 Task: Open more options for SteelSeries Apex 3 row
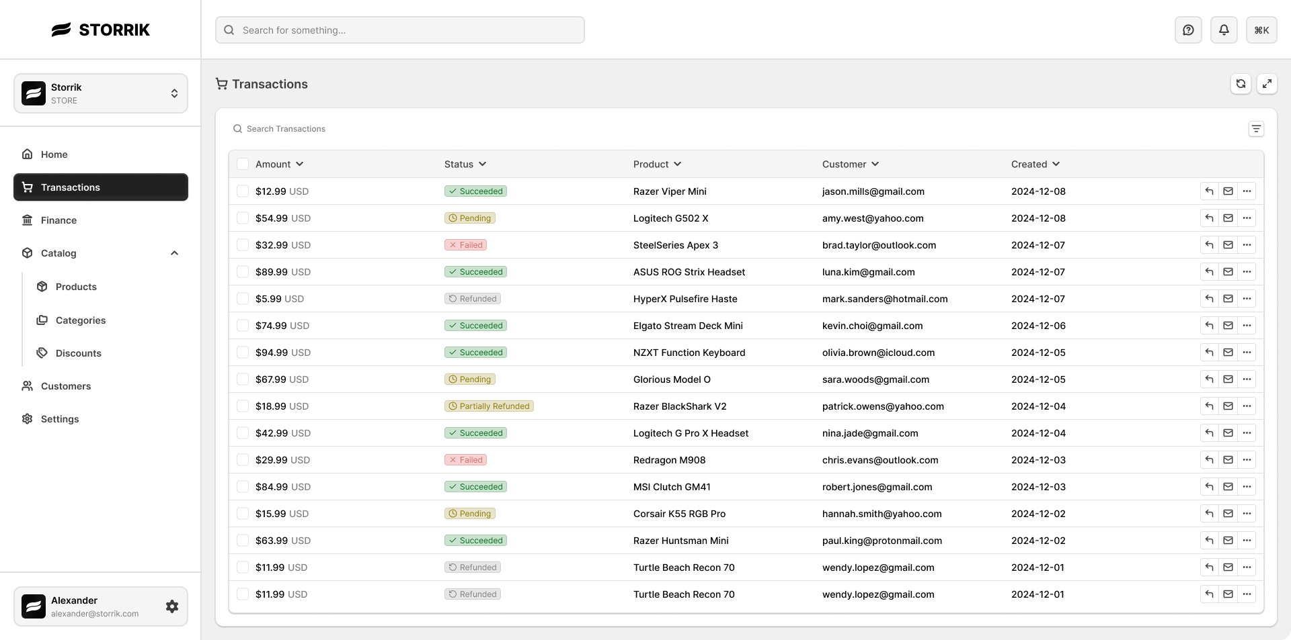(x=1247, y=245)
